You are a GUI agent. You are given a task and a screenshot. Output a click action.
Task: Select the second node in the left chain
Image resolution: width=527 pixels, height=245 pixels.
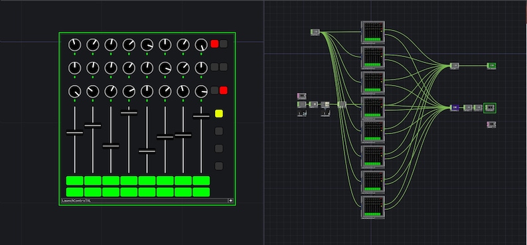313,104
